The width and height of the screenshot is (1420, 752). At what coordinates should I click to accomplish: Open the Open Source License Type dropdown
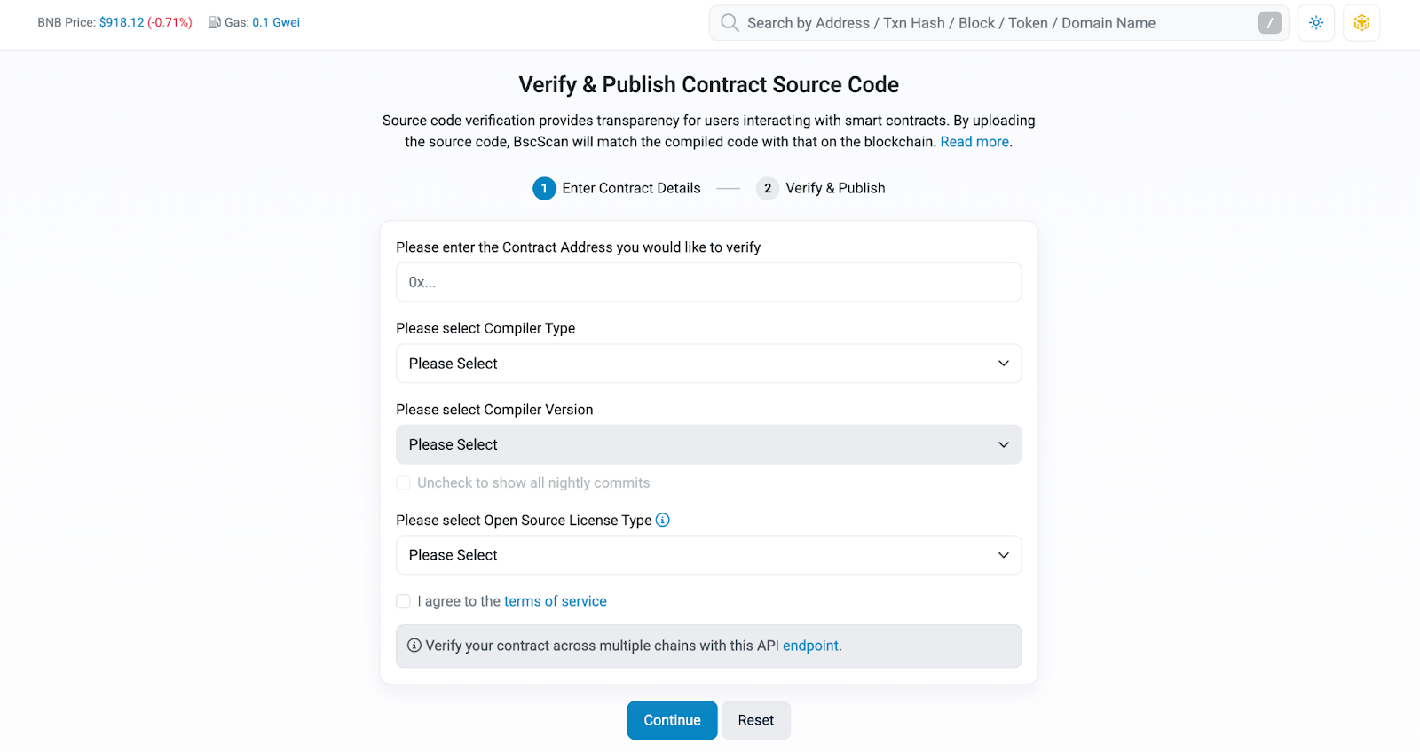[708, 555]
